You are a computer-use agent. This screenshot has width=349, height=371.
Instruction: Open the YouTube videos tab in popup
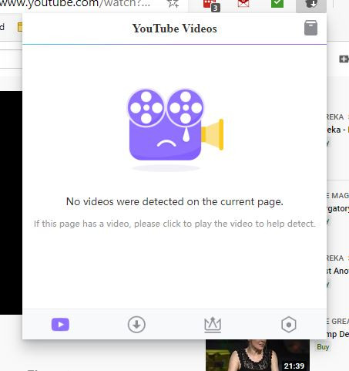tap(60, 325)
